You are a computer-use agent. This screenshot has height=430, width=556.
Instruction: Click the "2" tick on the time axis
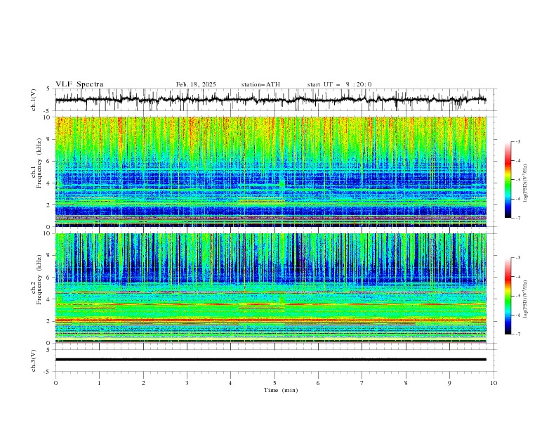click(143, 383)
